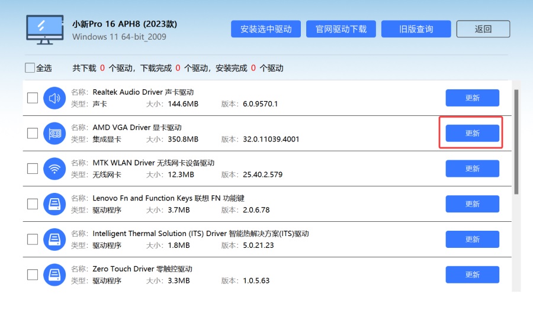Click version 1.0.5.63 value
533x310 pixels.
[x=256, y=280]
